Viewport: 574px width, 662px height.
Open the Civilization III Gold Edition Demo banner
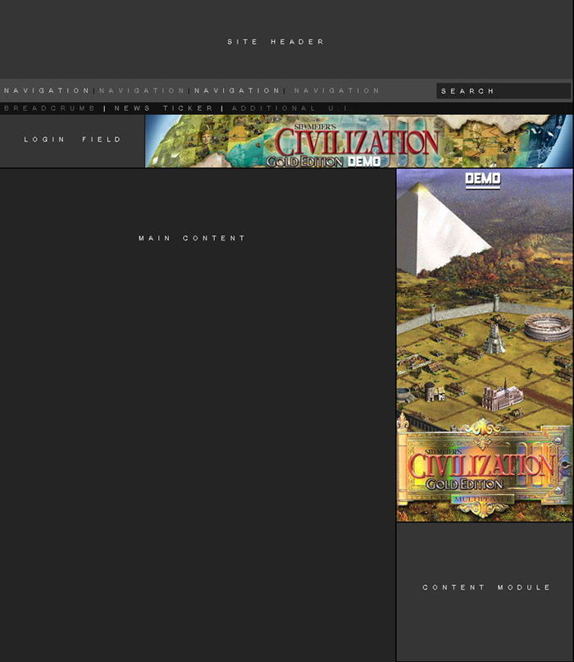click(359, 141)
